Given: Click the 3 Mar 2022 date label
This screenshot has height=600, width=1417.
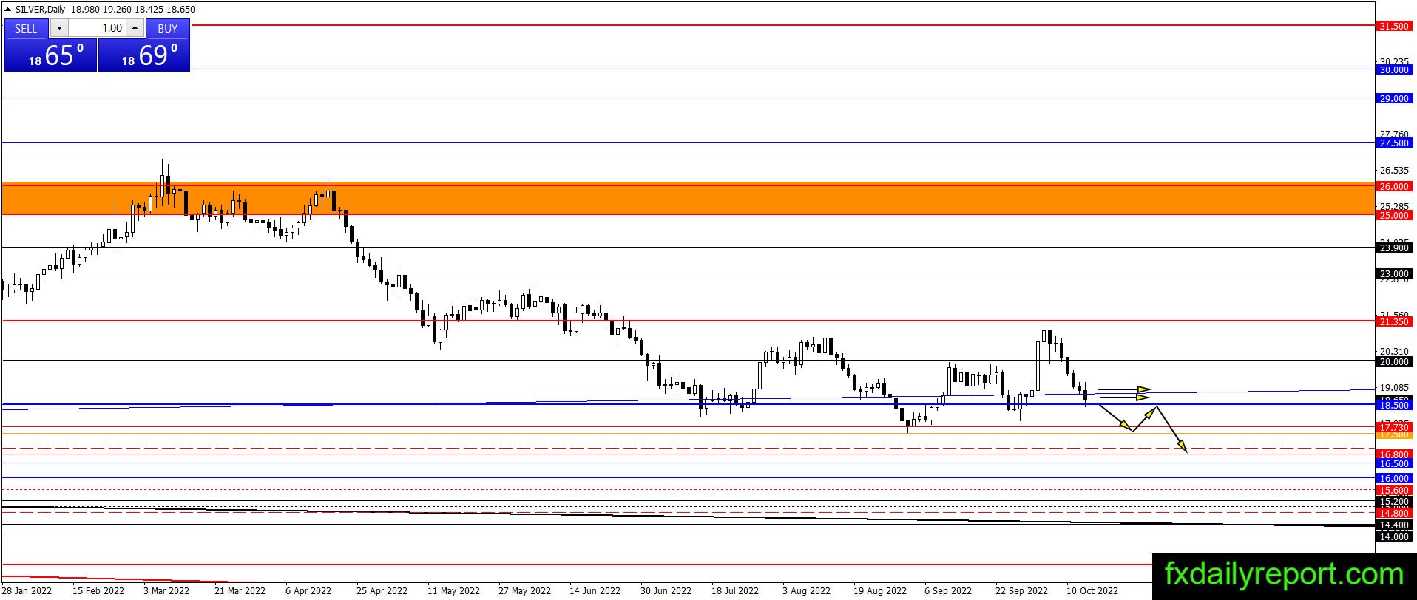Looking at the screenshot, I should pyautogui.click(x=166, y=590).
